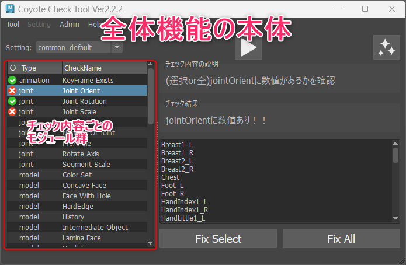Click the Maya app icon in title bar
This screenshot has height=265, width=406.
click(x=10, y=9)
